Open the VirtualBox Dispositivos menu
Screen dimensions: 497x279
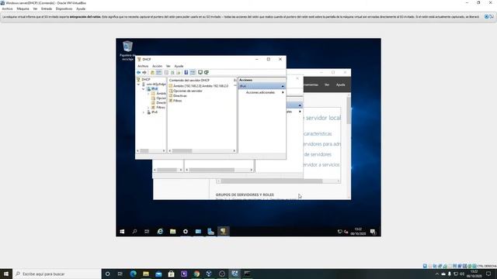coord(64,9)
